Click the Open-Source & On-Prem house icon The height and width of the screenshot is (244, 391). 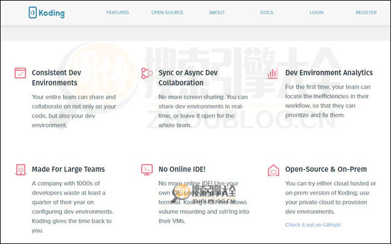273,170
